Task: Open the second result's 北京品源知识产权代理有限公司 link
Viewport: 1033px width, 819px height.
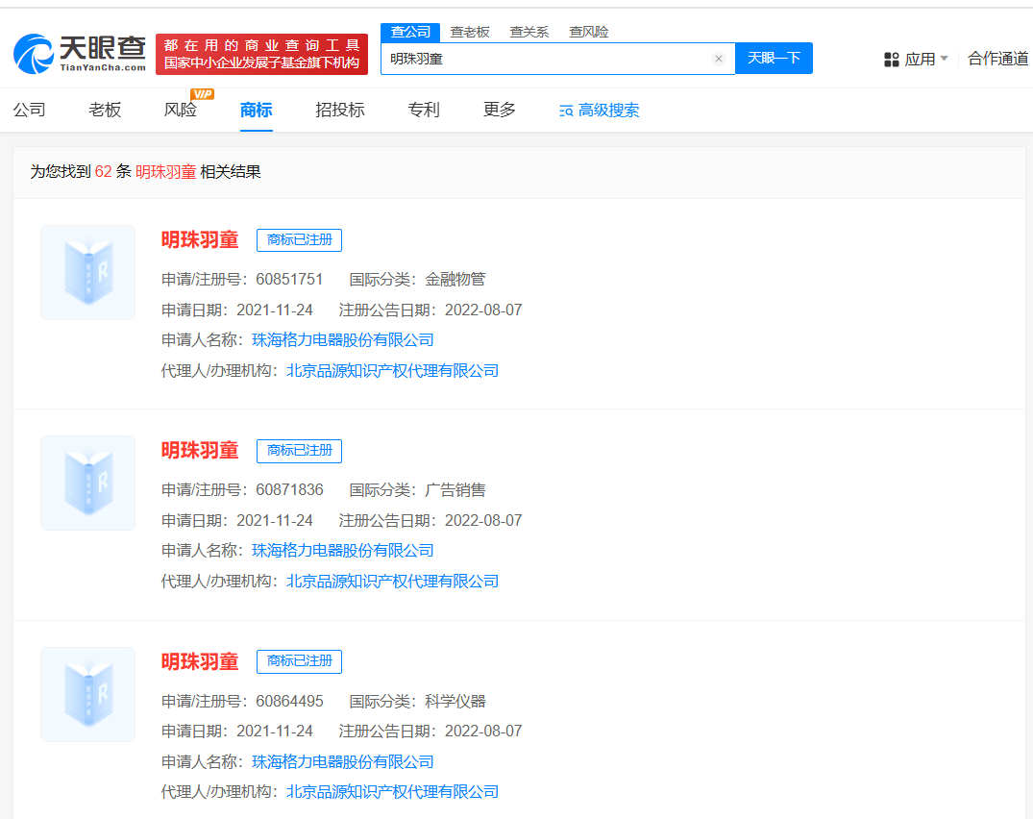Action: click(392, 582)
